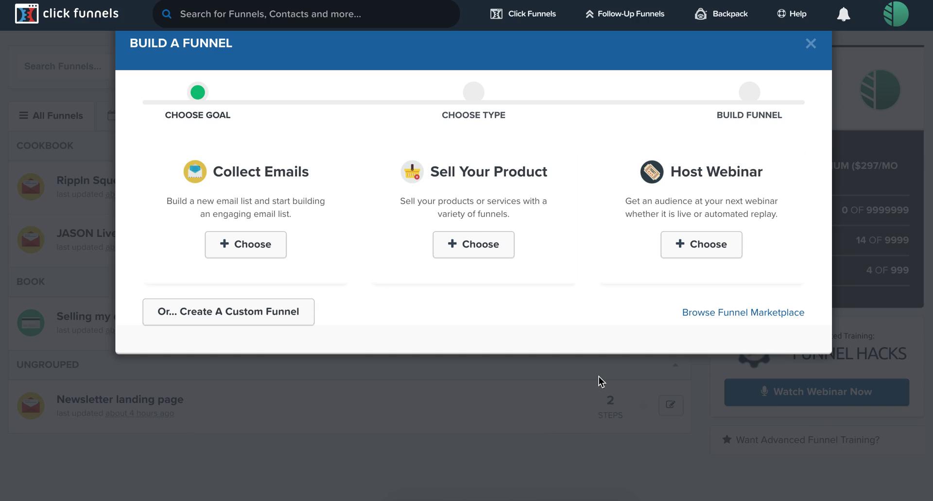This screenshot has height=501, width=933.
Task: Click the search magnifier icon
Action: (167, 14)
